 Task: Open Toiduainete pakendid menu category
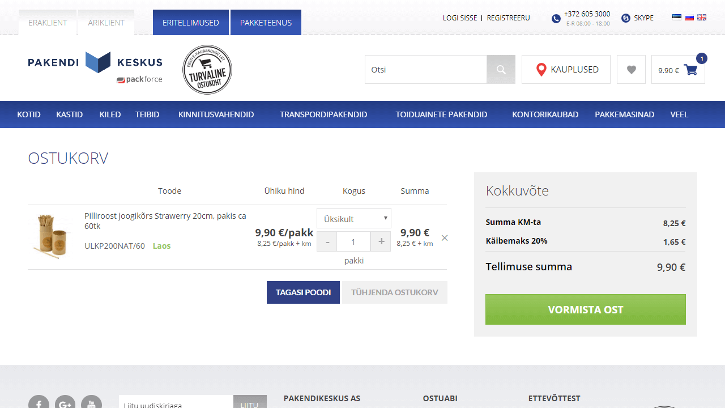(x=441, y=114)
